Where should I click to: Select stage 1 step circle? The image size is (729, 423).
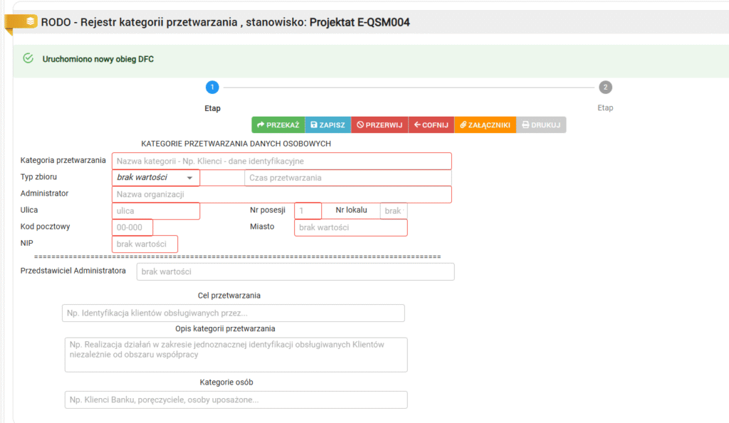pos(212,87)
